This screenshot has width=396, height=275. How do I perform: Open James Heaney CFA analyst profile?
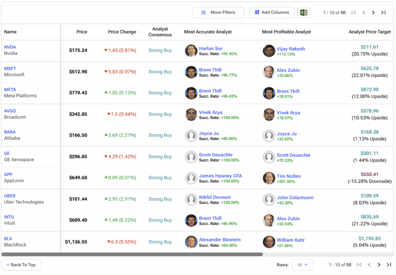(220, 176)
